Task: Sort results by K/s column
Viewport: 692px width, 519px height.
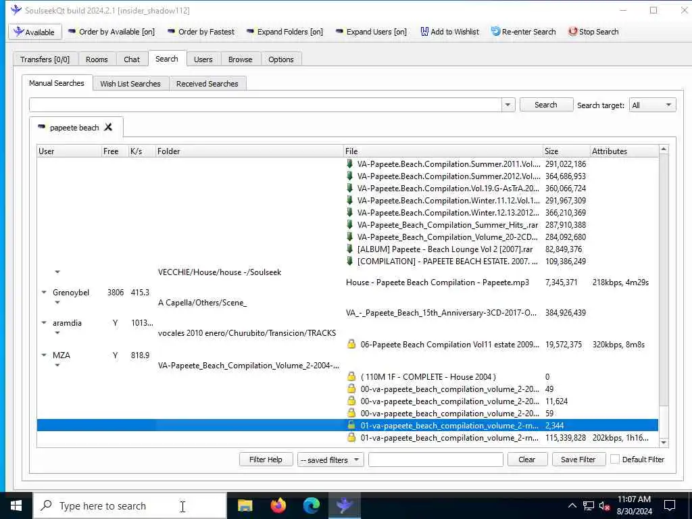Action: pyautogui.click(x=142, y=151)
